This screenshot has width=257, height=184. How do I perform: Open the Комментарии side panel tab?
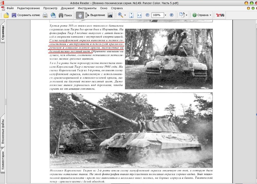(x=3, y=160)
